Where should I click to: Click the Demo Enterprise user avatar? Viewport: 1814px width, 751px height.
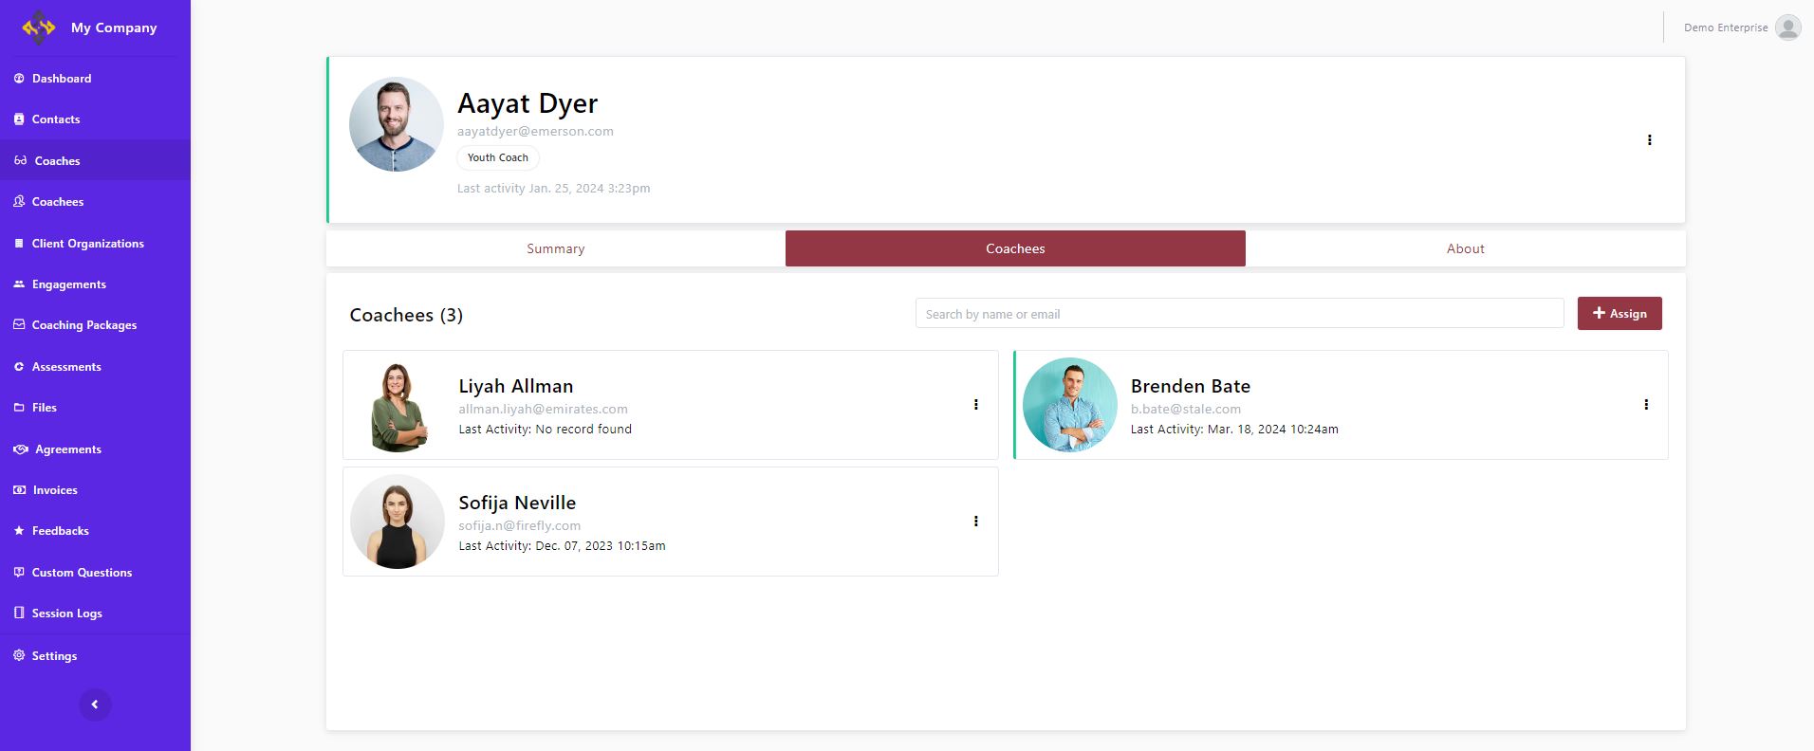(x=1787, y=27)
